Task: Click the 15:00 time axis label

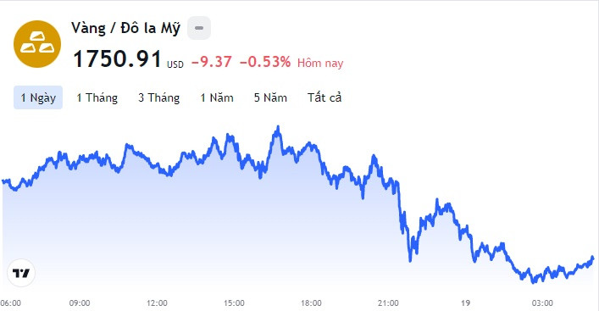Action: coord(234,303)
